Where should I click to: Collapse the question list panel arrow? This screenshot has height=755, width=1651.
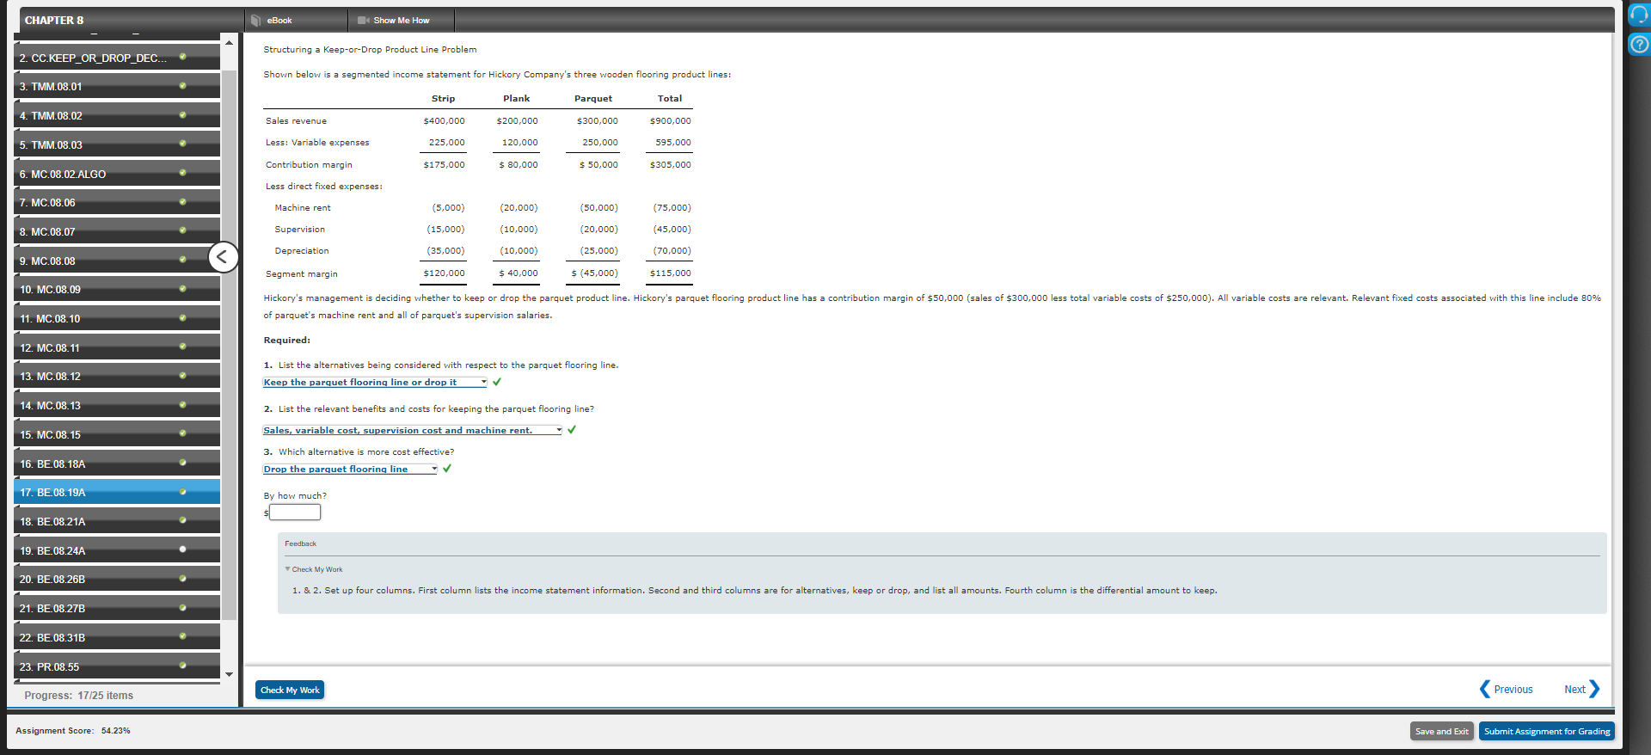pos(224,256)
